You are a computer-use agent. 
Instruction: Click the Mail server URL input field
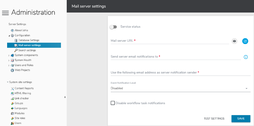coord(170,41)
